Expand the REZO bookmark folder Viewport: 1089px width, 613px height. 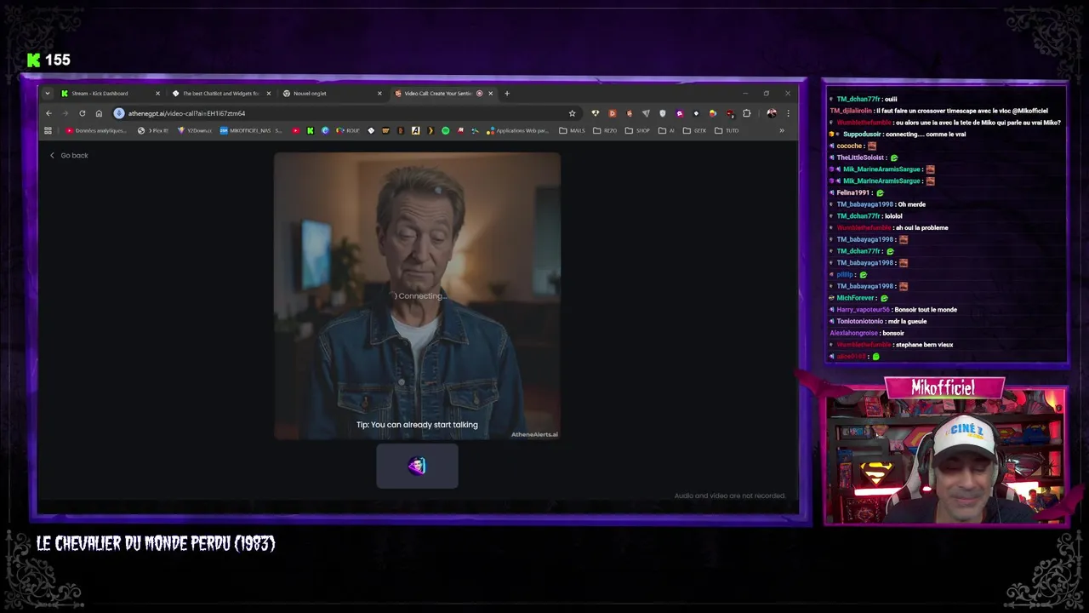point(605,130)
